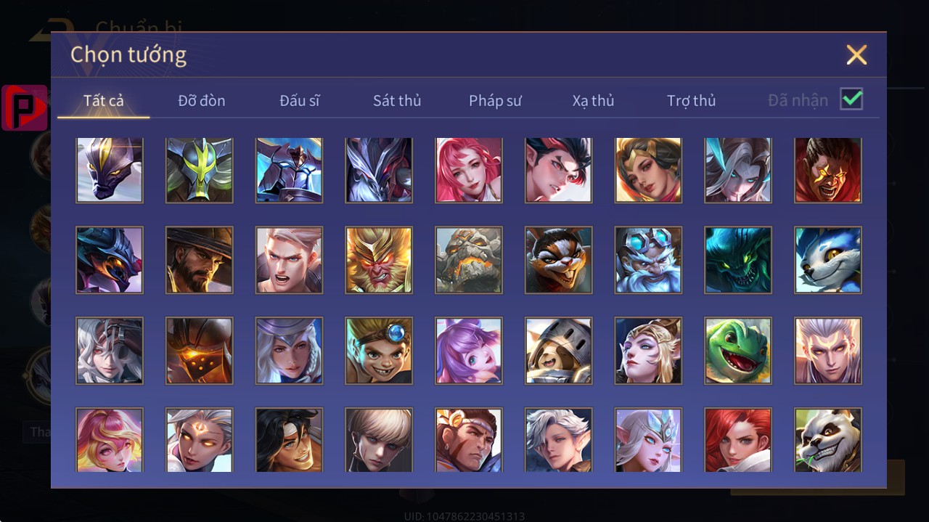
Task: Choose the raccoon-like hero portrait
Action: [x=559, y=260]
